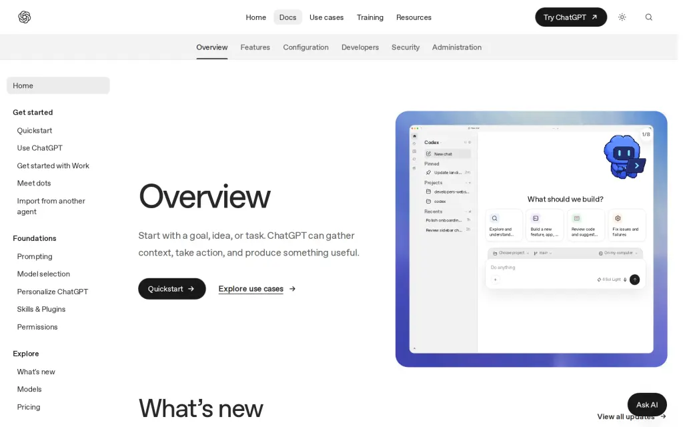Screen dimensions: 683x427
Task: Open the Ask AI floating button
Action: 647,404
